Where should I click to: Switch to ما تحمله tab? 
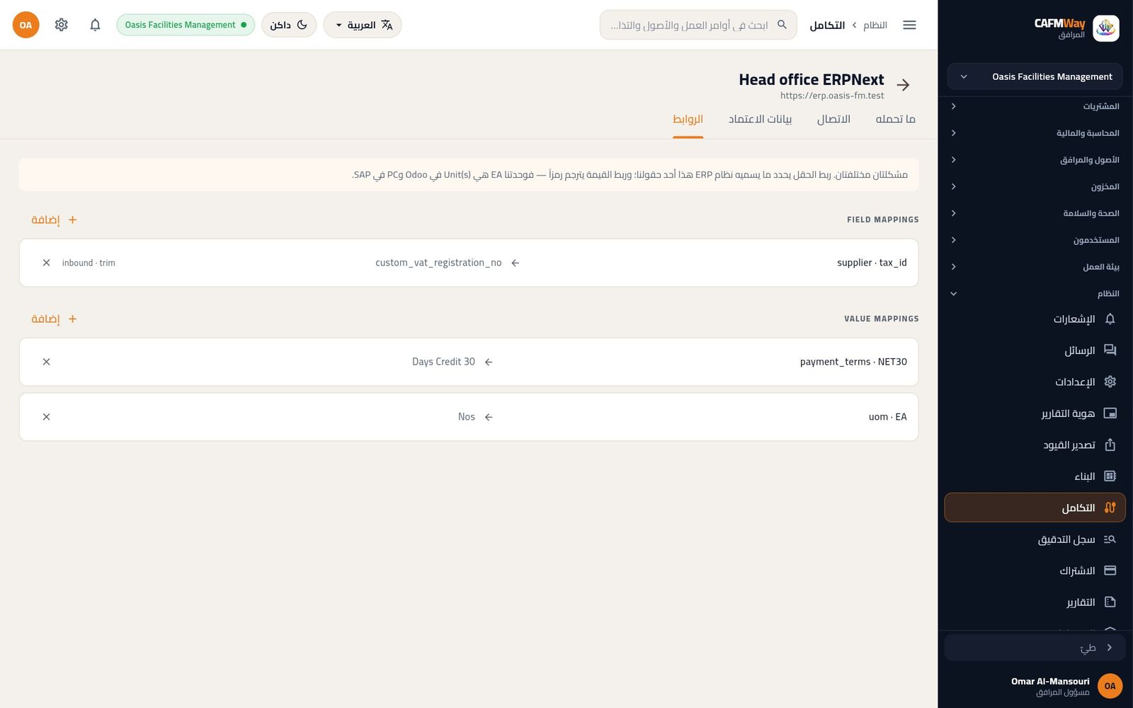[895, 119]
